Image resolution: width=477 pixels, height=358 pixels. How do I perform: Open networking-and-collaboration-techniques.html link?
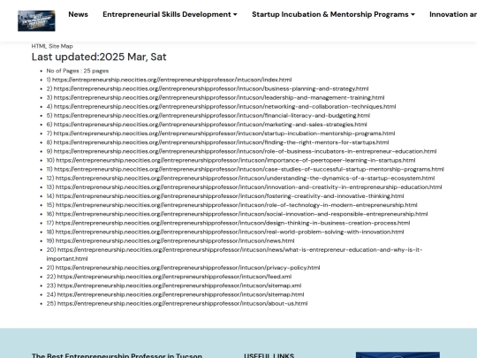(225, 107)
